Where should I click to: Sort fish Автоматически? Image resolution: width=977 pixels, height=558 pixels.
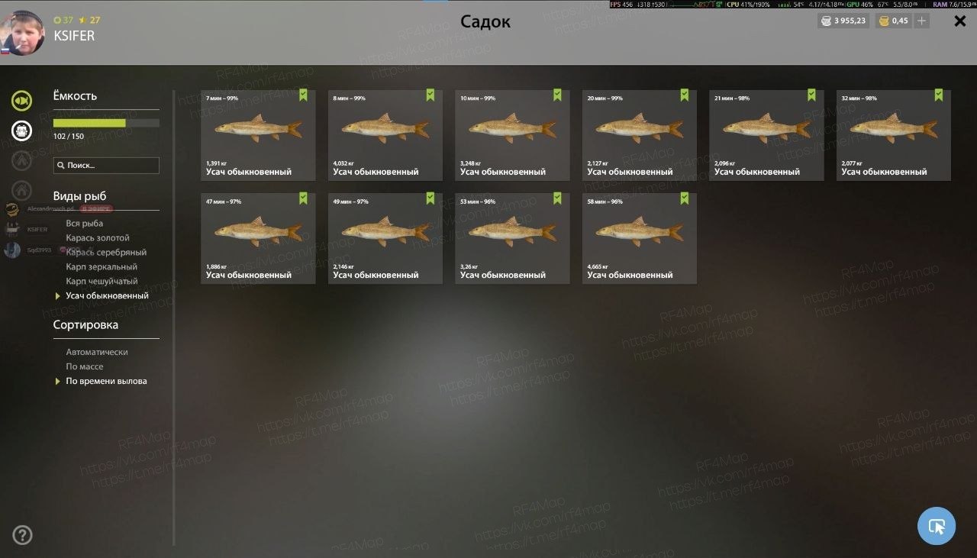97,353
